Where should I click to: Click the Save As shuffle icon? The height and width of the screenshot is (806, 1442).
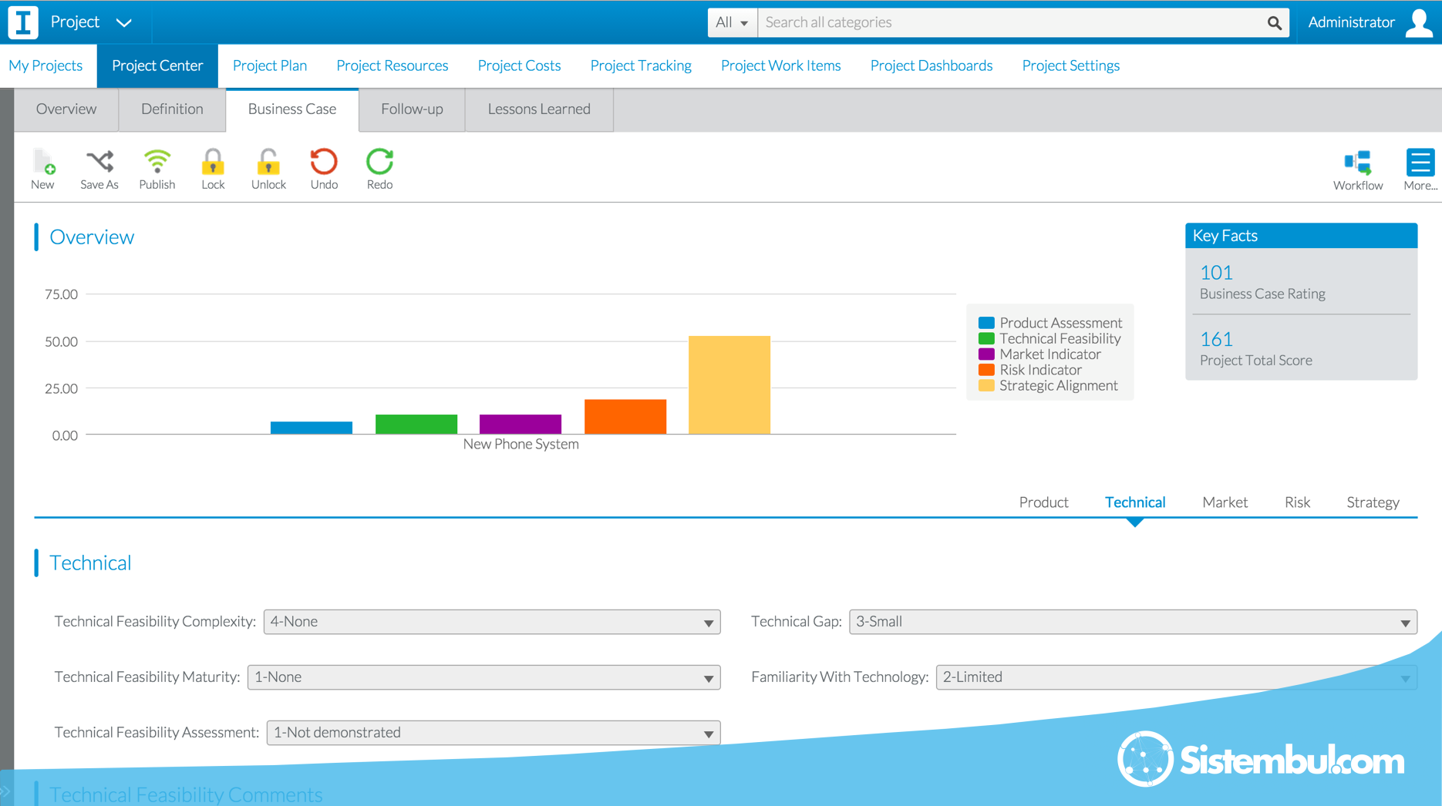pyautogui.click(x=99, y=163)
